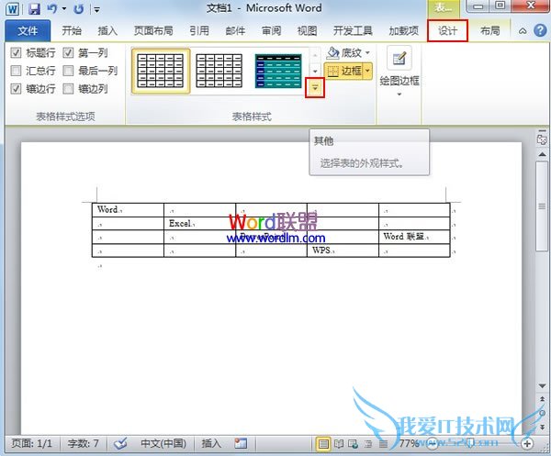Undo the last action

tap(52, 8)
